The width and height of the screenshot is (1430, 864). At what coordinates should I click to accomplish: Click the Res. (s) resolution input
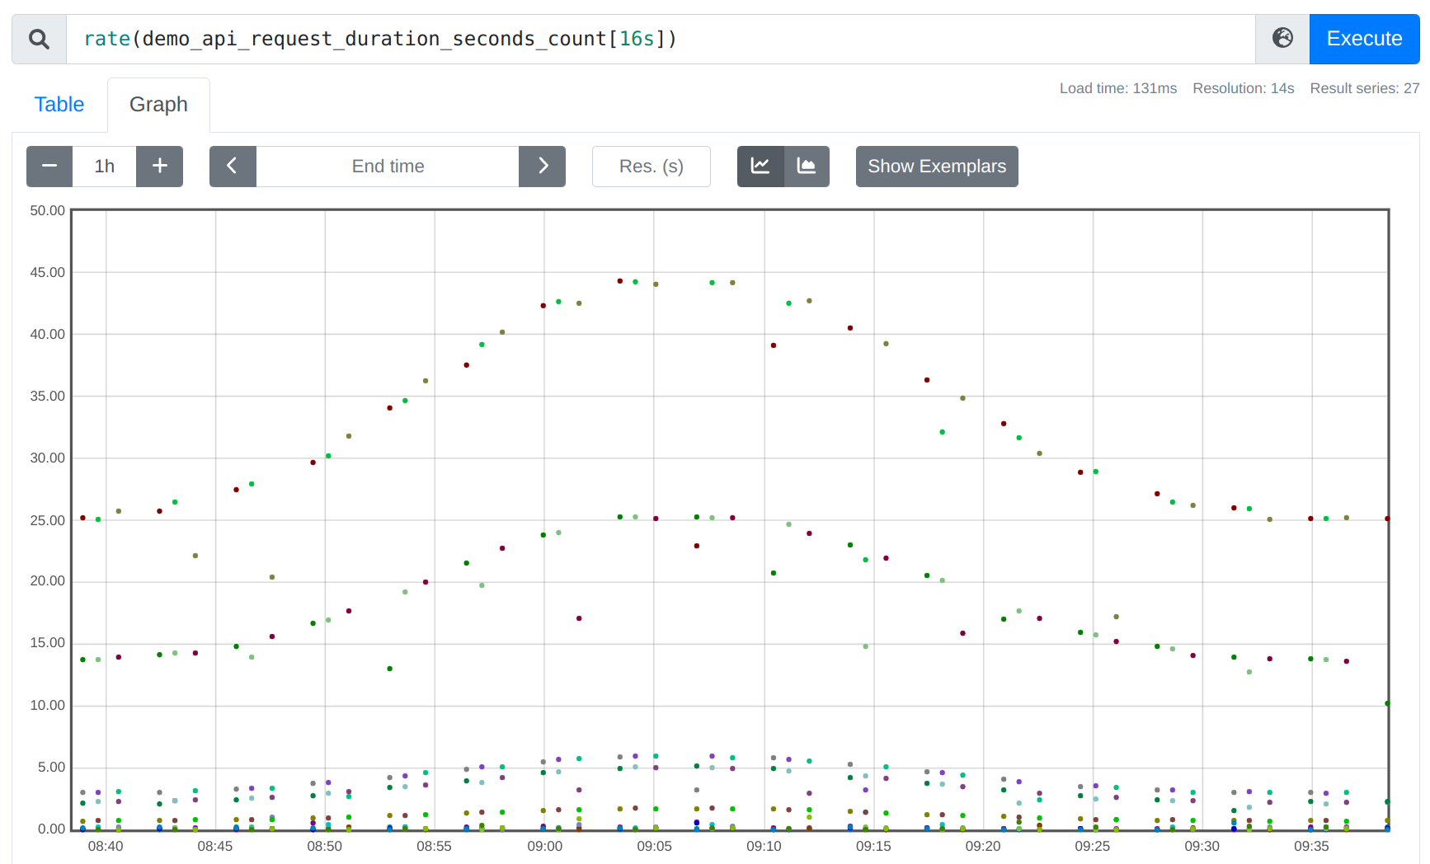[x=651, y=166]
